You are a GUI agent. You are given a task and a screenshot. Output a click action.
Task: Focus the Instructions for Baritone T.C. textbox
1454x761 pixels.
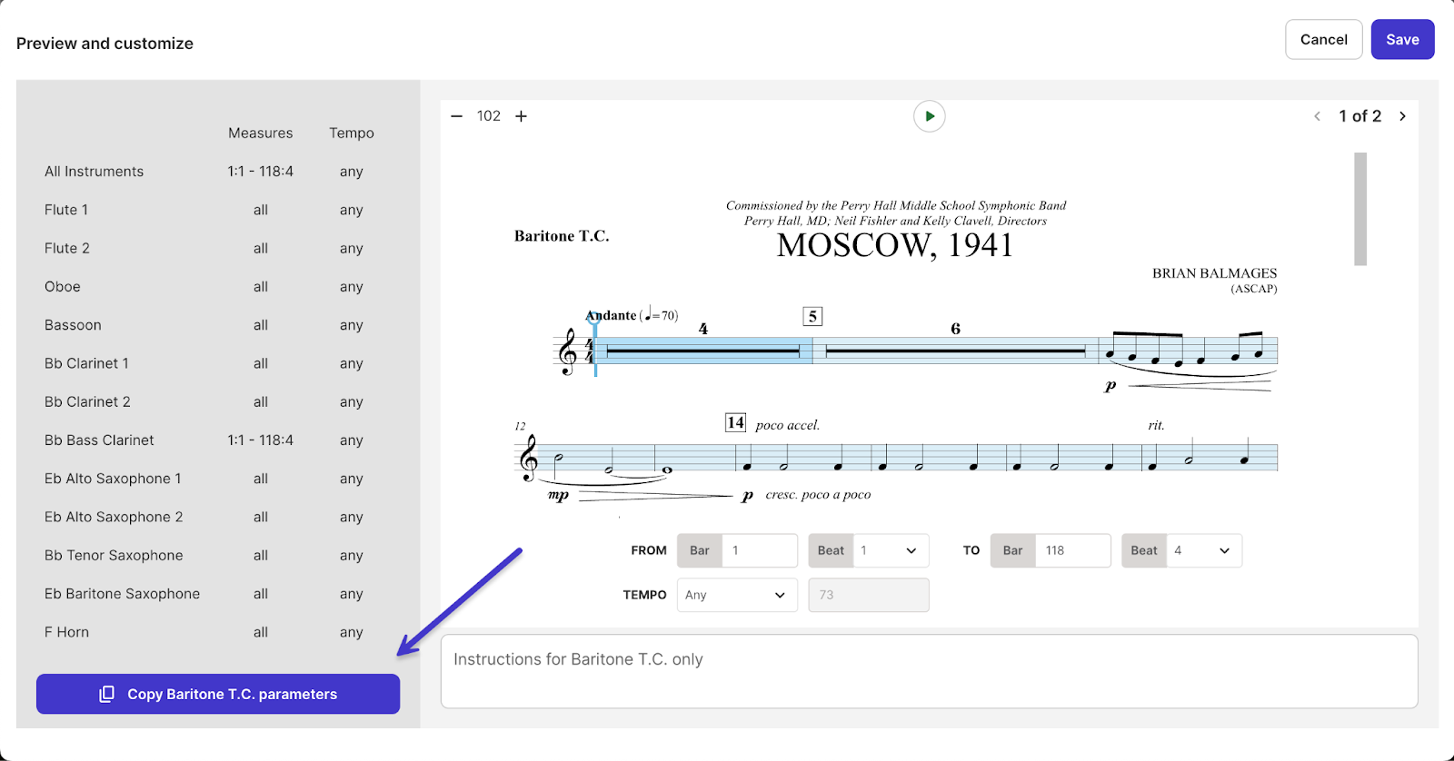pos(929,671)
